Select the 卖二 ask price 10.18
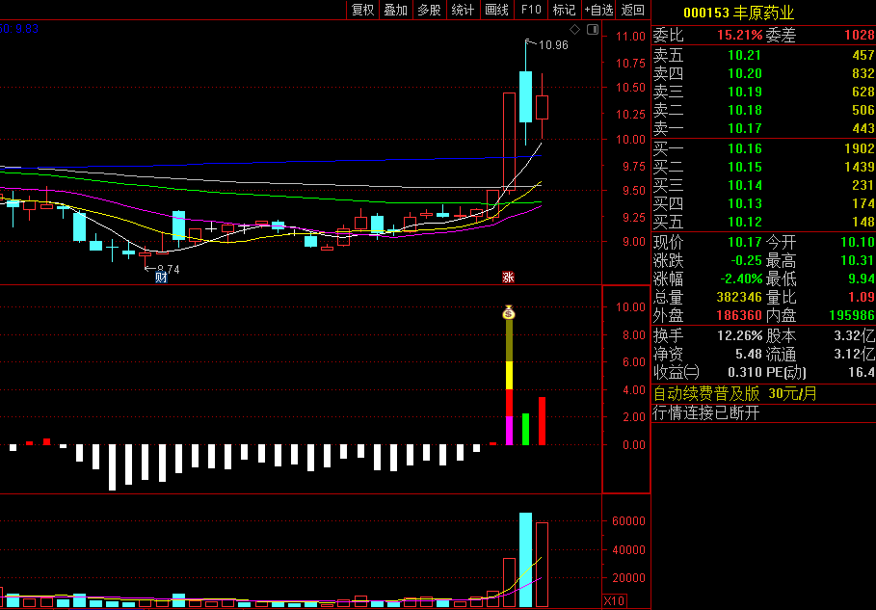 click(744, 110)
